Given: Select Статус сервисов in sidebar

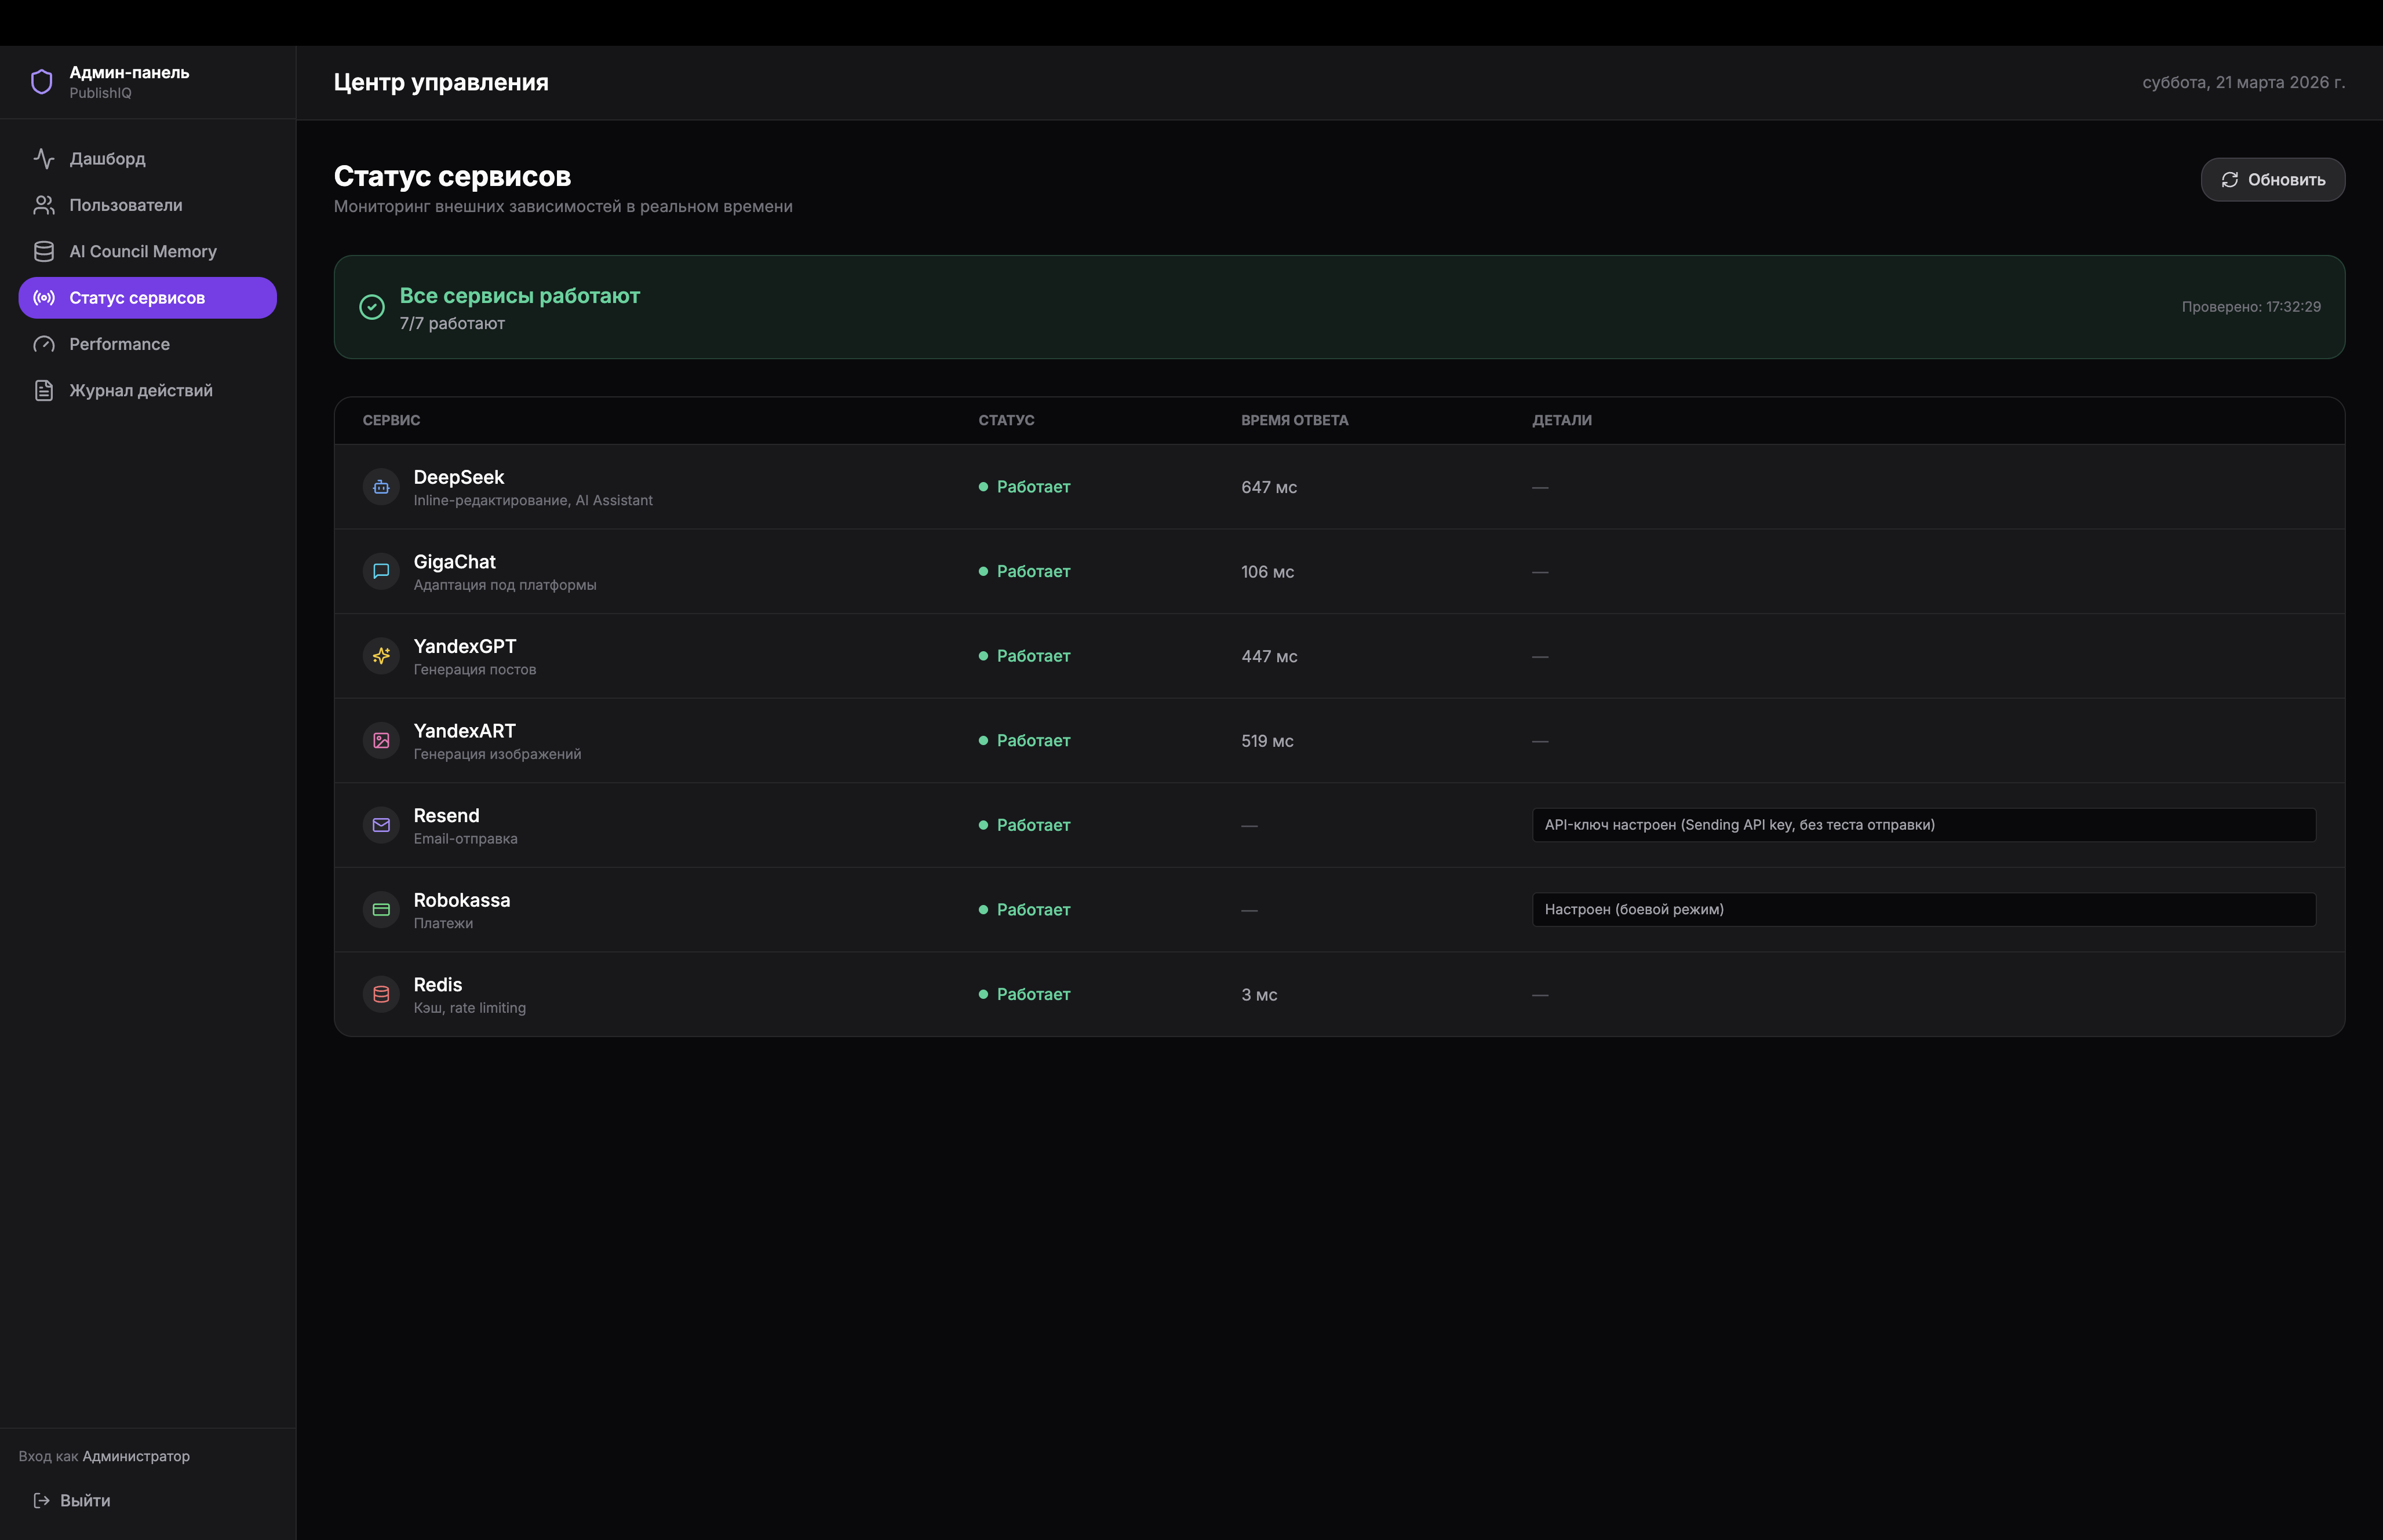Looking at the screenshot, I should click(137, 298).
